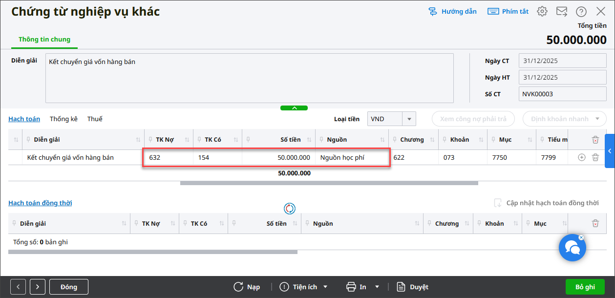615x298 pixels.
Task: Click the Xem công nợ phải trả button
Action: 473,119
